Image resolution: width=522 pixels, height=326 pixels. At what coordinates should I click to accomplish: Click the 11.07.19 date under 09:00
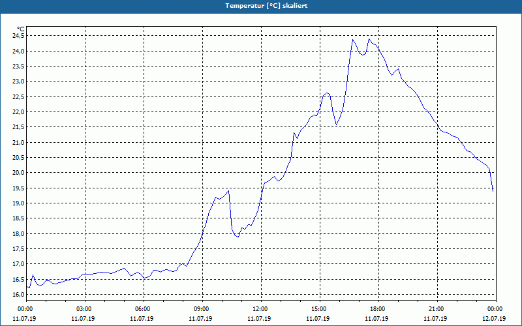[201, 318]
